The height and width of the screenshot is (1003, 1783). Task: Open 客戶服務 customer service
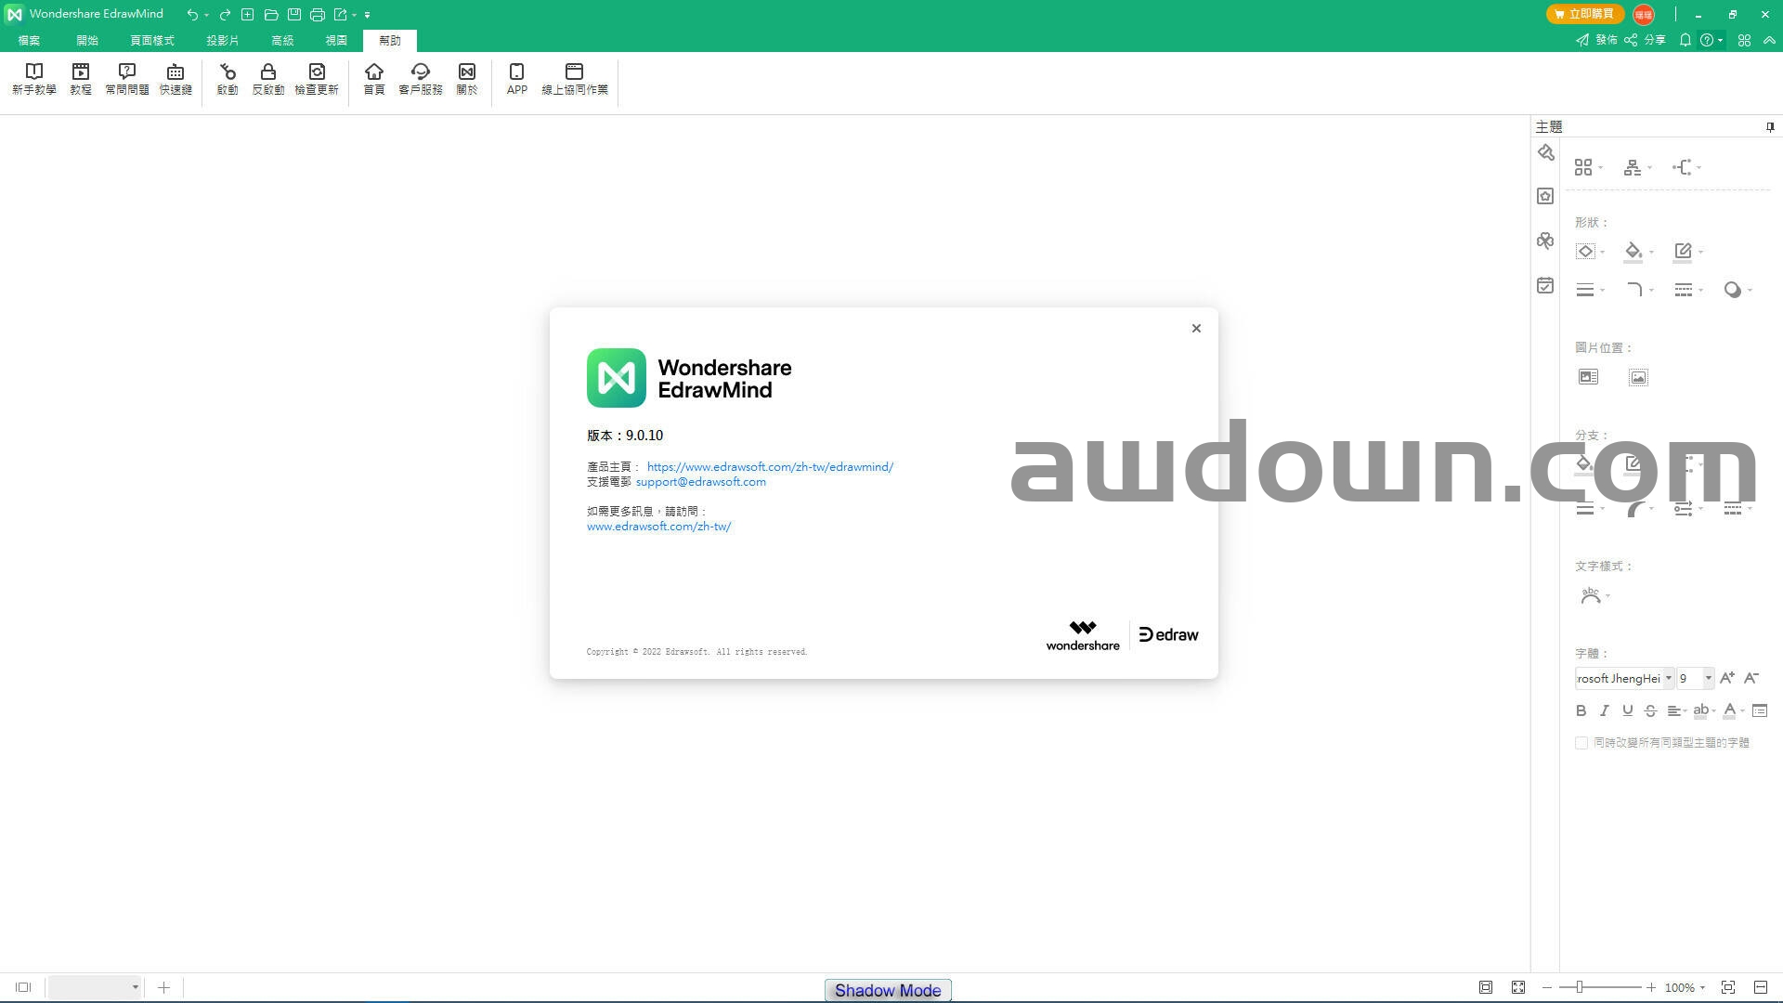click(x=420, y=78)
